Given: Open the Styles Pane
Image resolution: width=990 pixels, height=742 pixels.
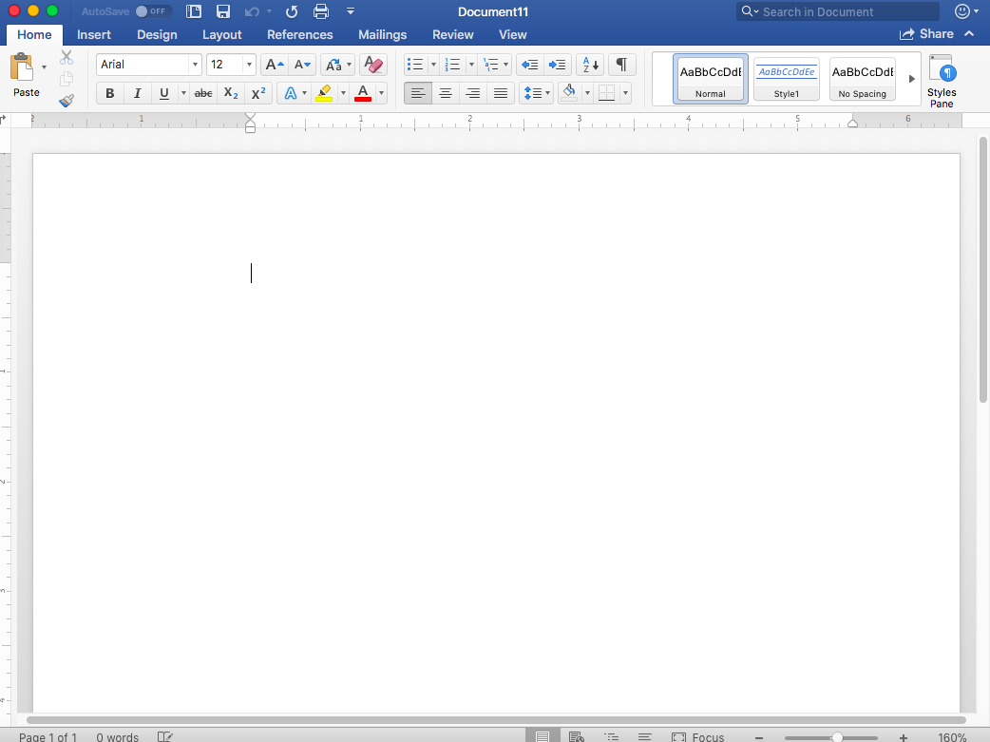Looking at the screenshot, I should click(942, 81).
